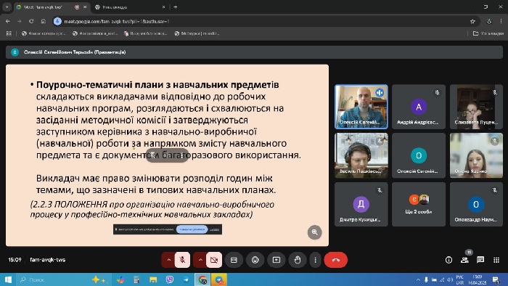Turn on captions in the call bar
Screen dimensions: 508x286
coord(234,260)
